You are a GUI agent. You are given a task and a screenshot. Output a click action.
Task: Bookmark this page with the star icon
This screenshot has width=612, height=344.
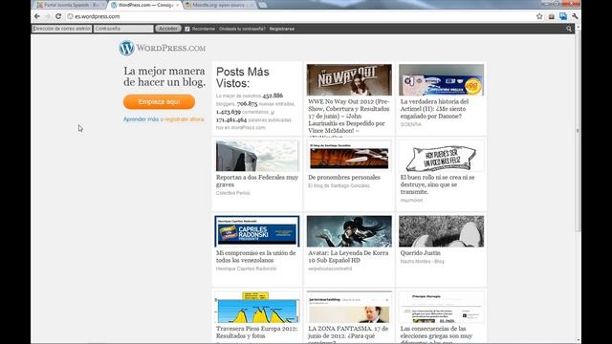coord(539,16)
